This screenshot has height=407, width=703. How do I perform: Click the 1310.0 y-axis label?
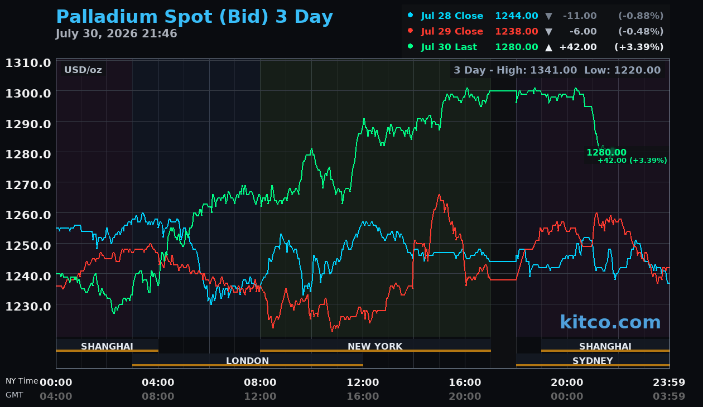pos(28,62)
